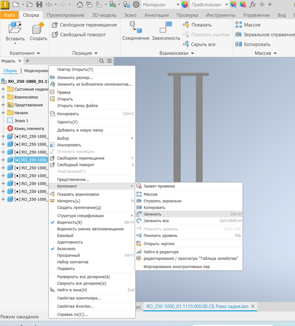
Task: Click the Вставить component icon
Action: tap(15, 28)
